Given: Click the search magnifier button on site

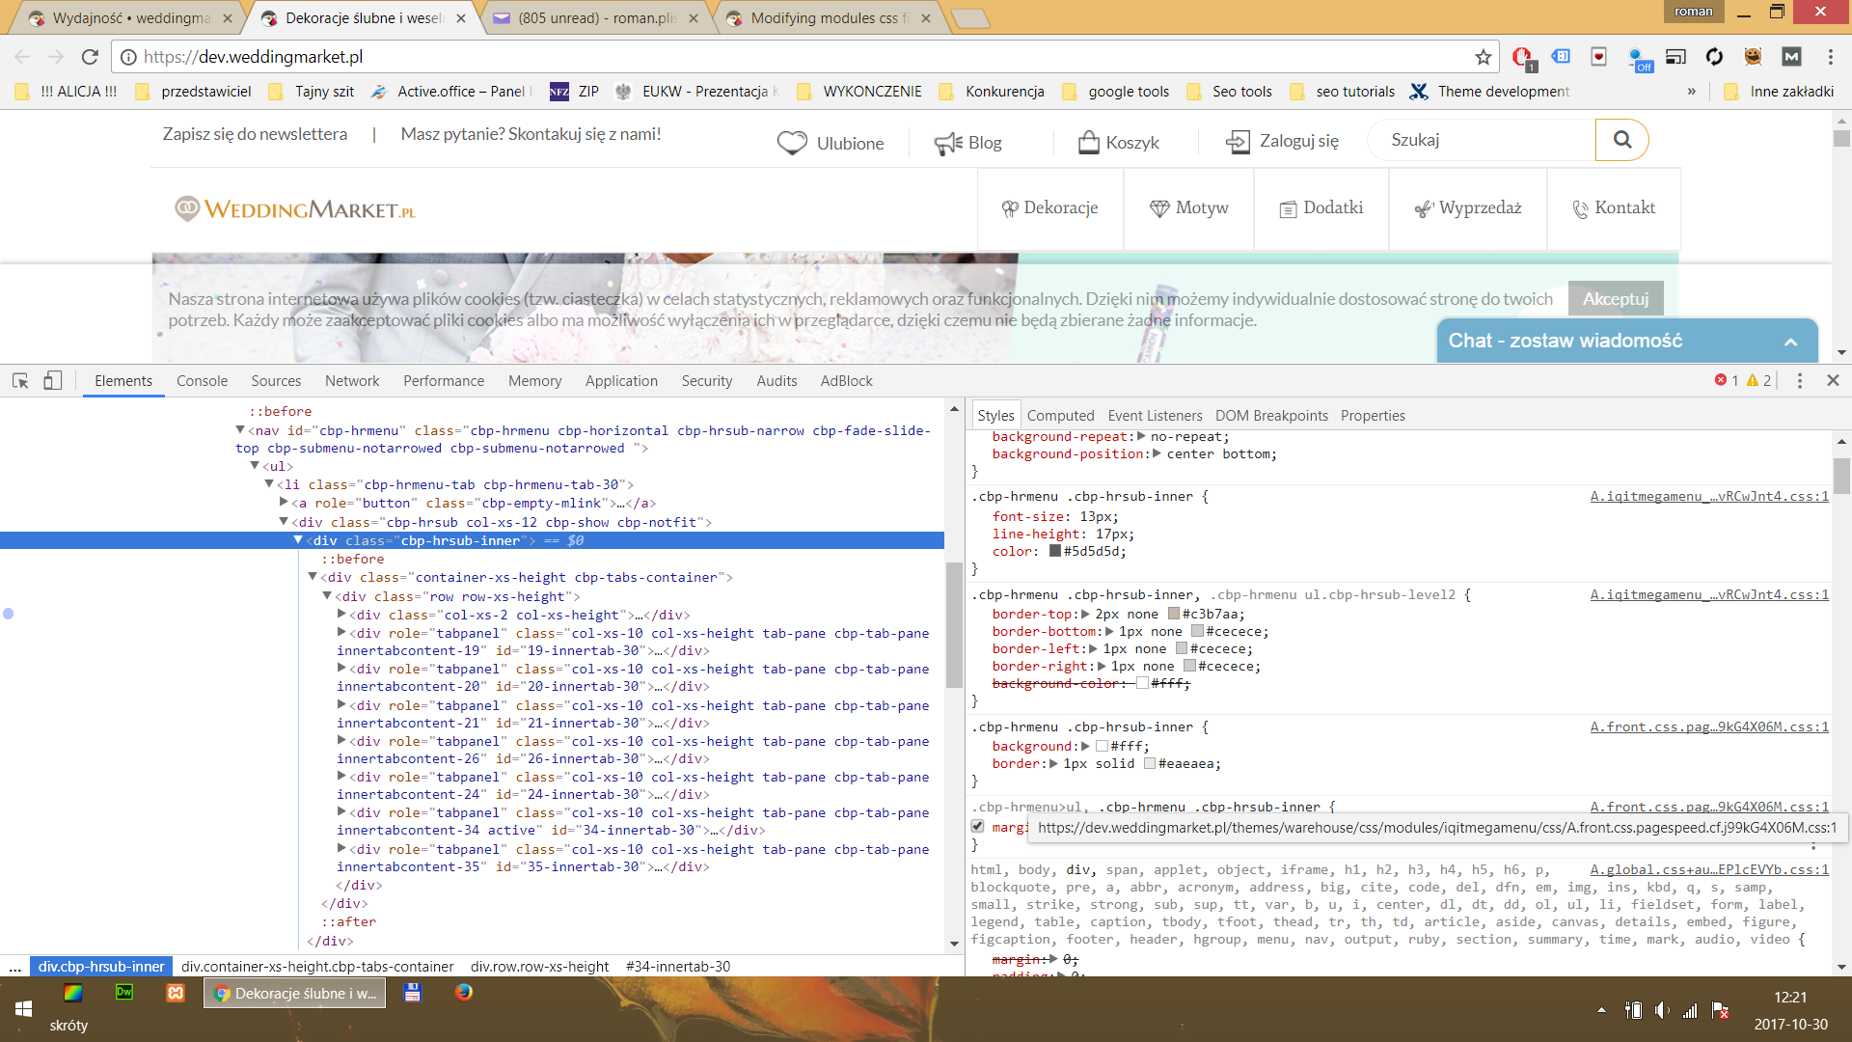Looking at the screenshot, I should [1622, 140].
